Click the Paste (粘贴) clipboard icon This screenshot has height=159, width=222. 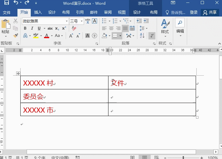(6, 24)
